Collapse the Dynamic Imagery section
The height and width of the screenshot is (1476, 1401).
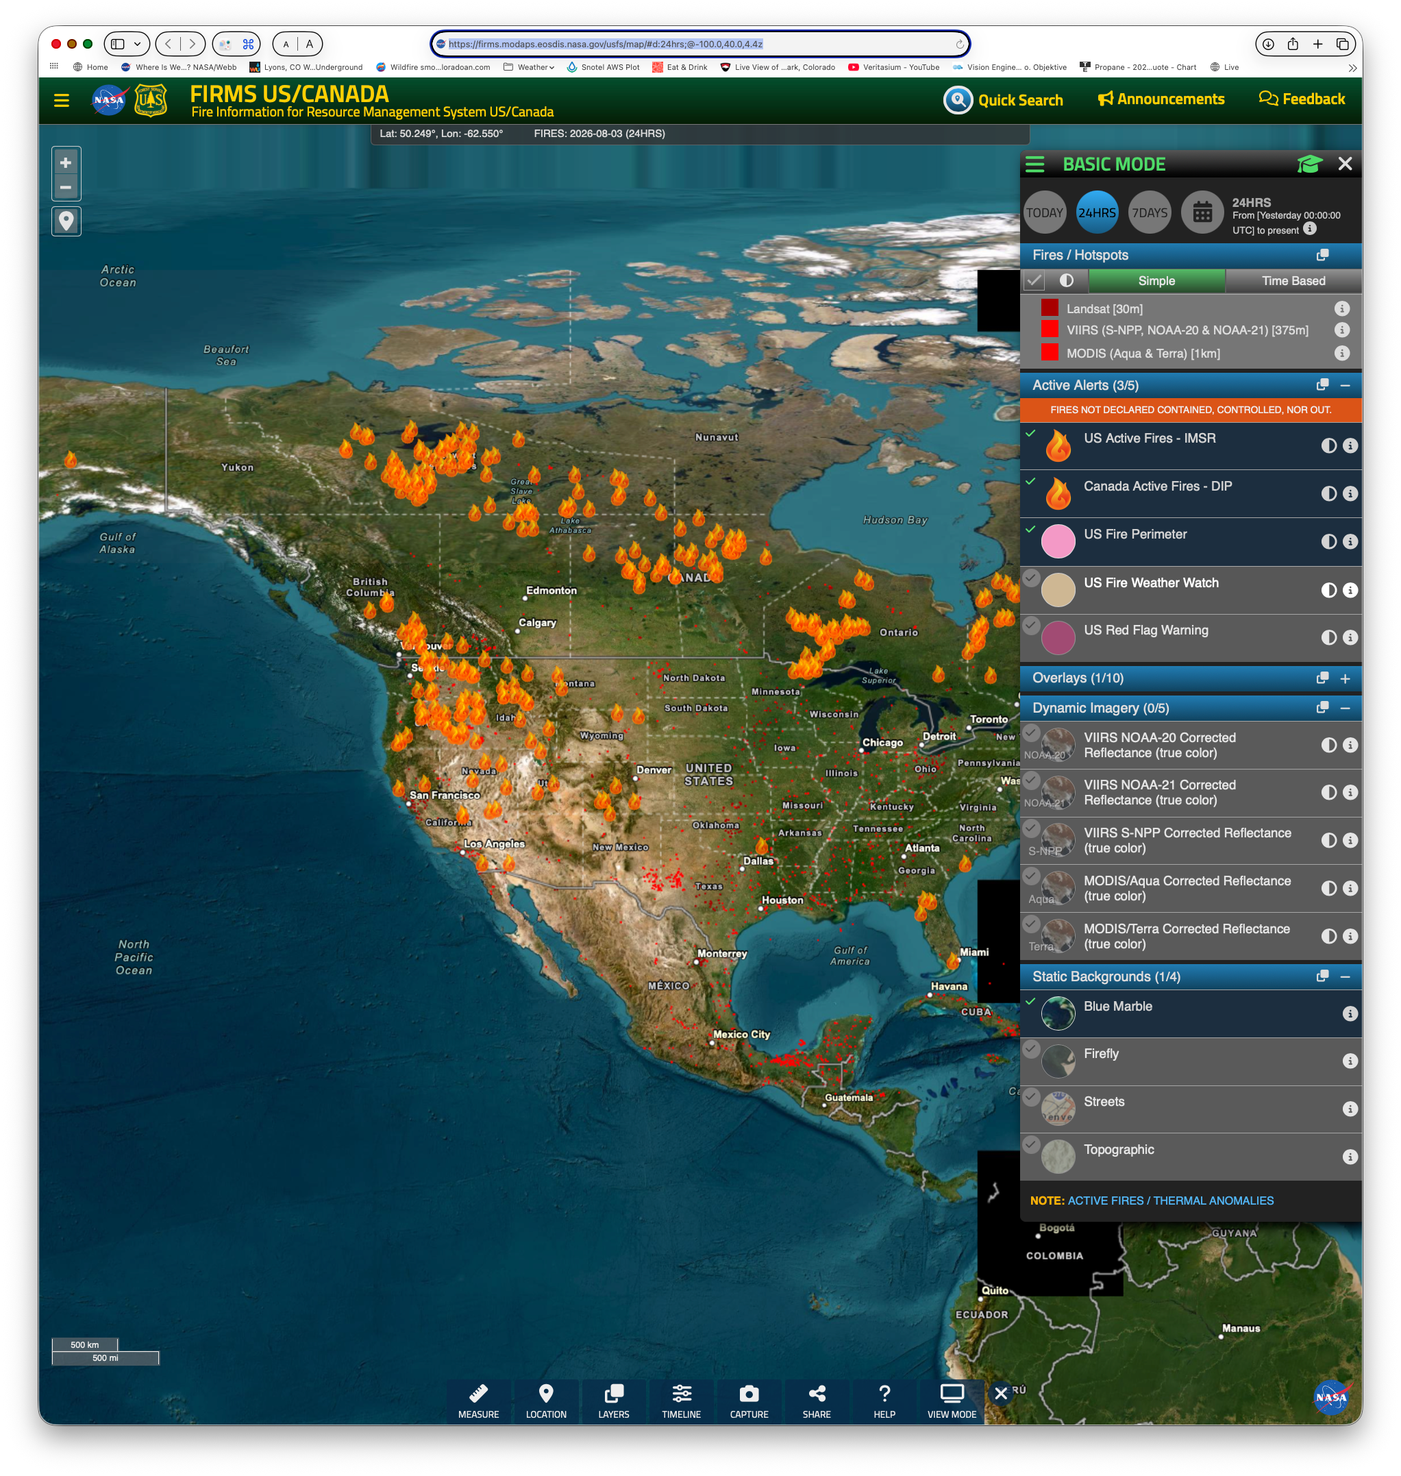pos(1345,708)
